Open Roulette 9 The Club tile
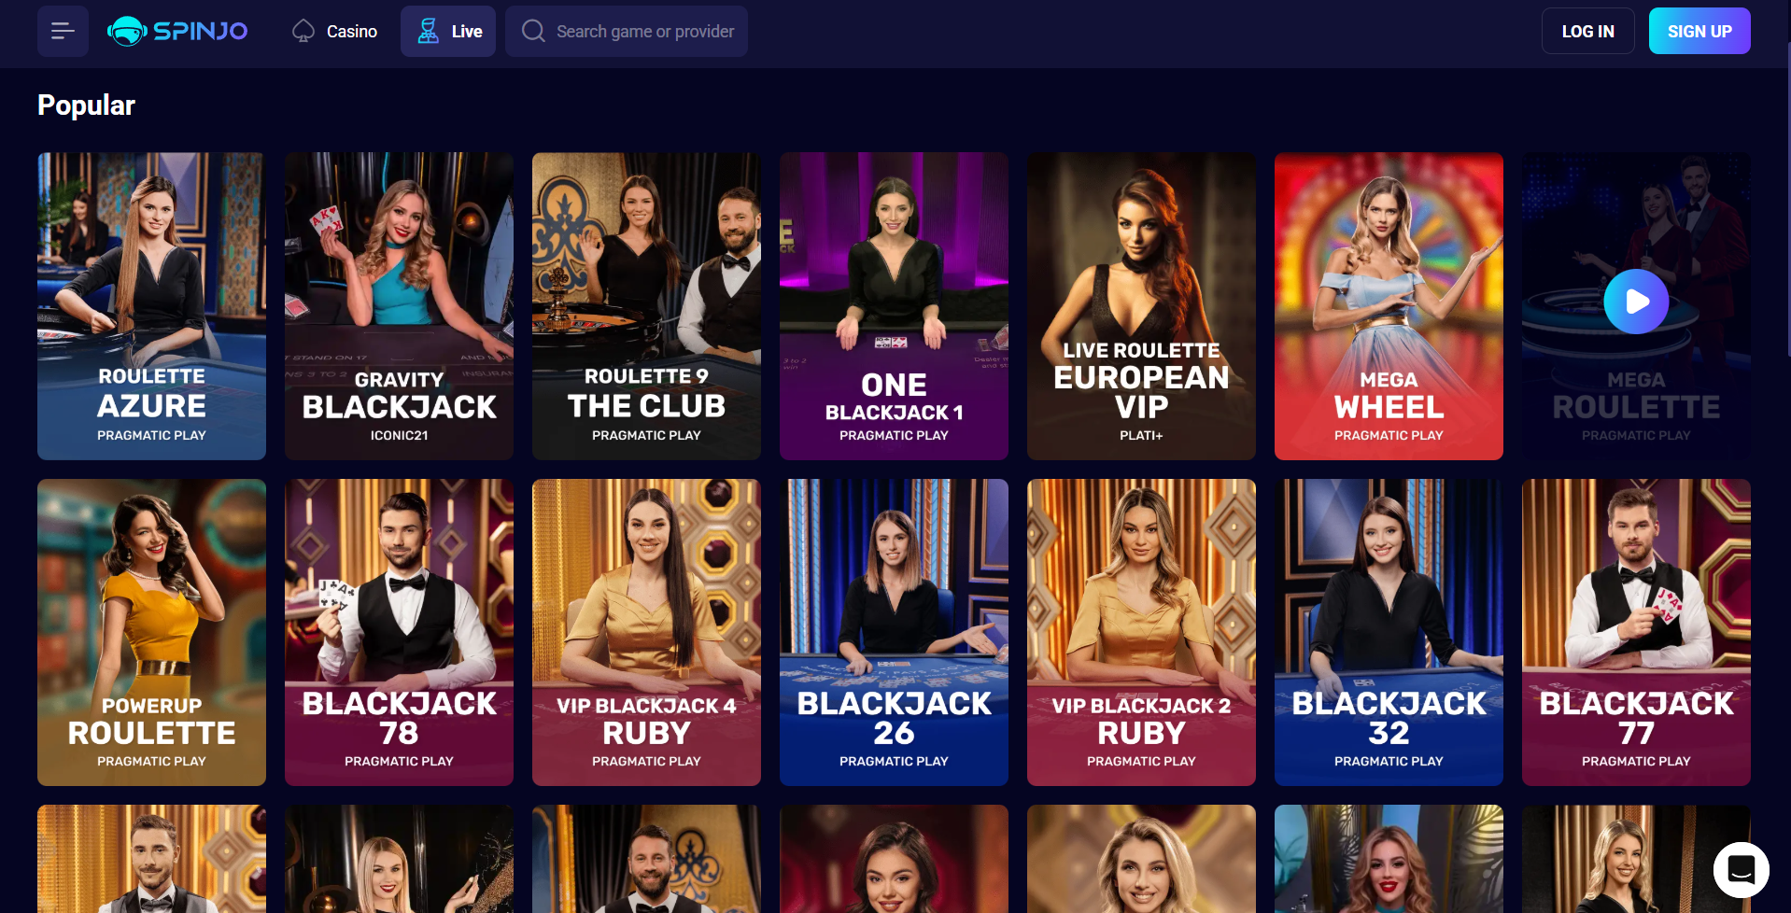The height and width of the screenshot is (913, 1791). (x=646, y=306)
